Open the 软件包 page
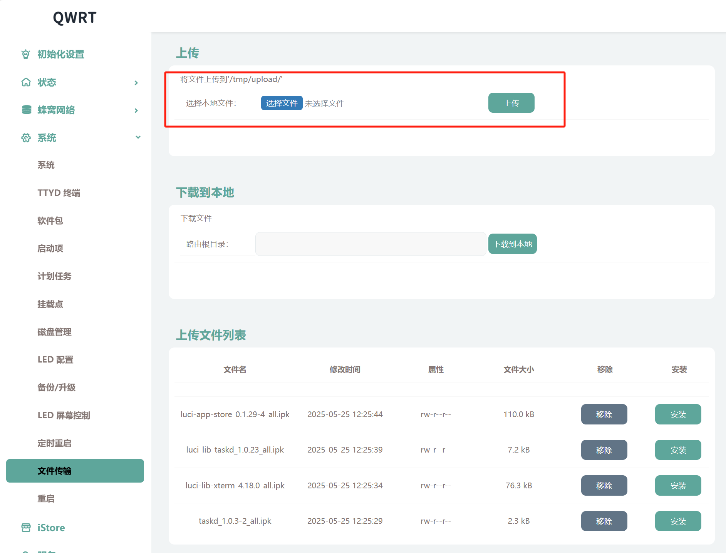The image size is (726, 553). pyautogui.click(x=50, y=221)
